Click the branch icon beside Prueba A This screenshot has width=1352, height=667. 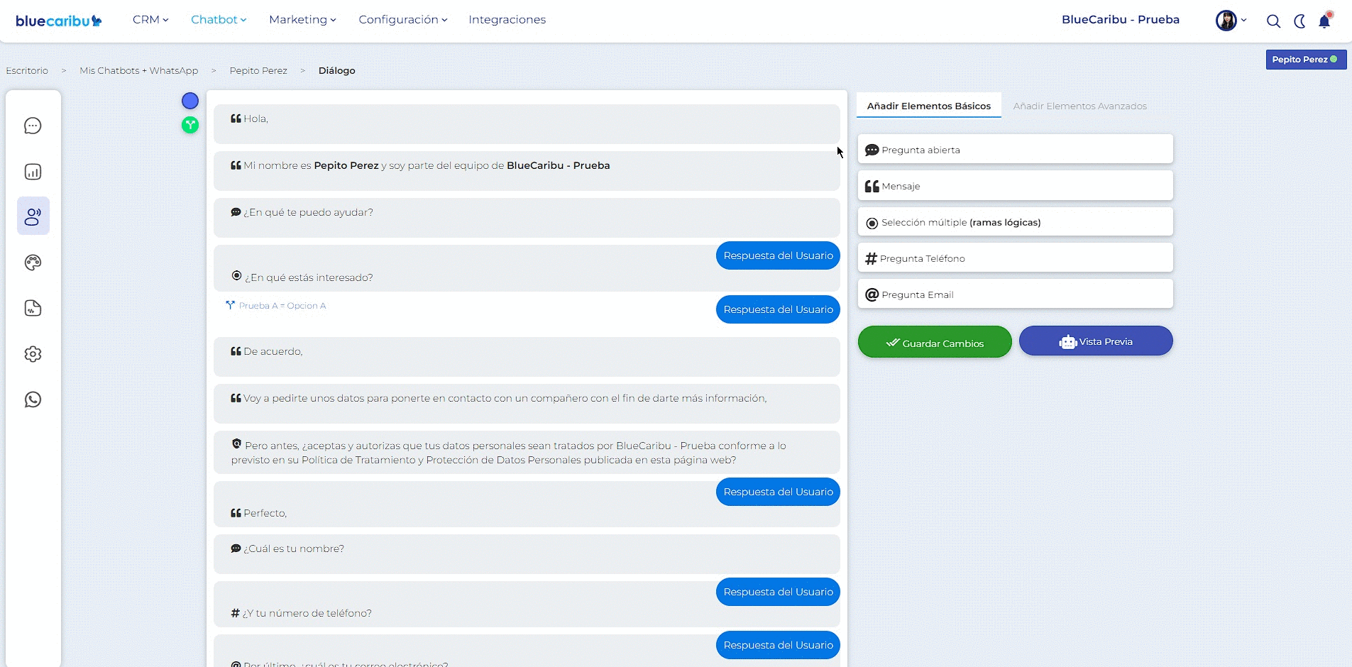(230, 305)
